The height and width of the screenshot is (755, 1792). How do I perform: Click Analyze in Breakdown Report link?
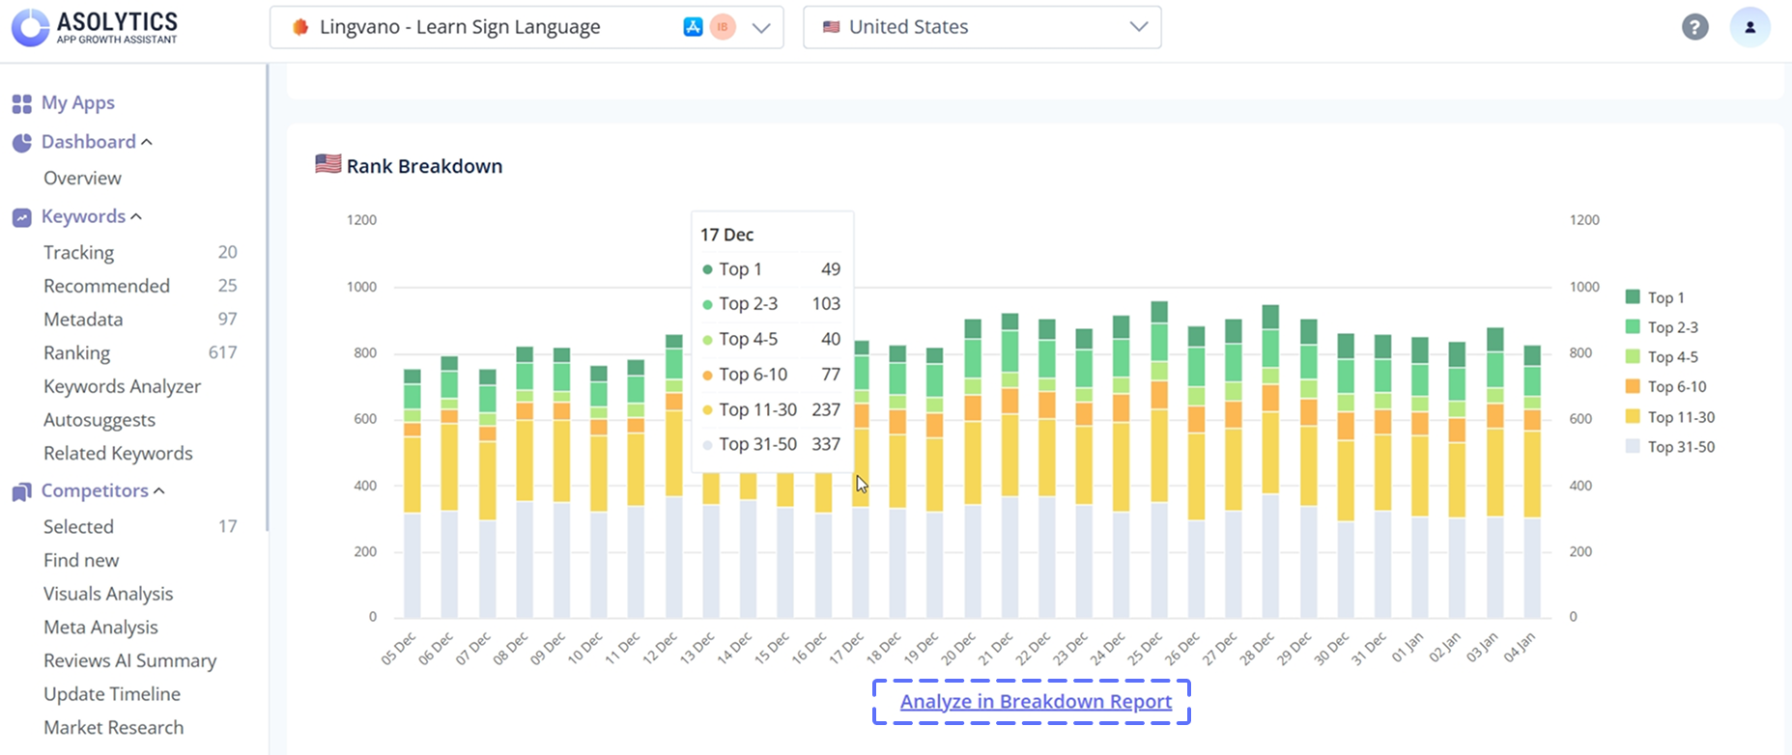coord(1036,702)
